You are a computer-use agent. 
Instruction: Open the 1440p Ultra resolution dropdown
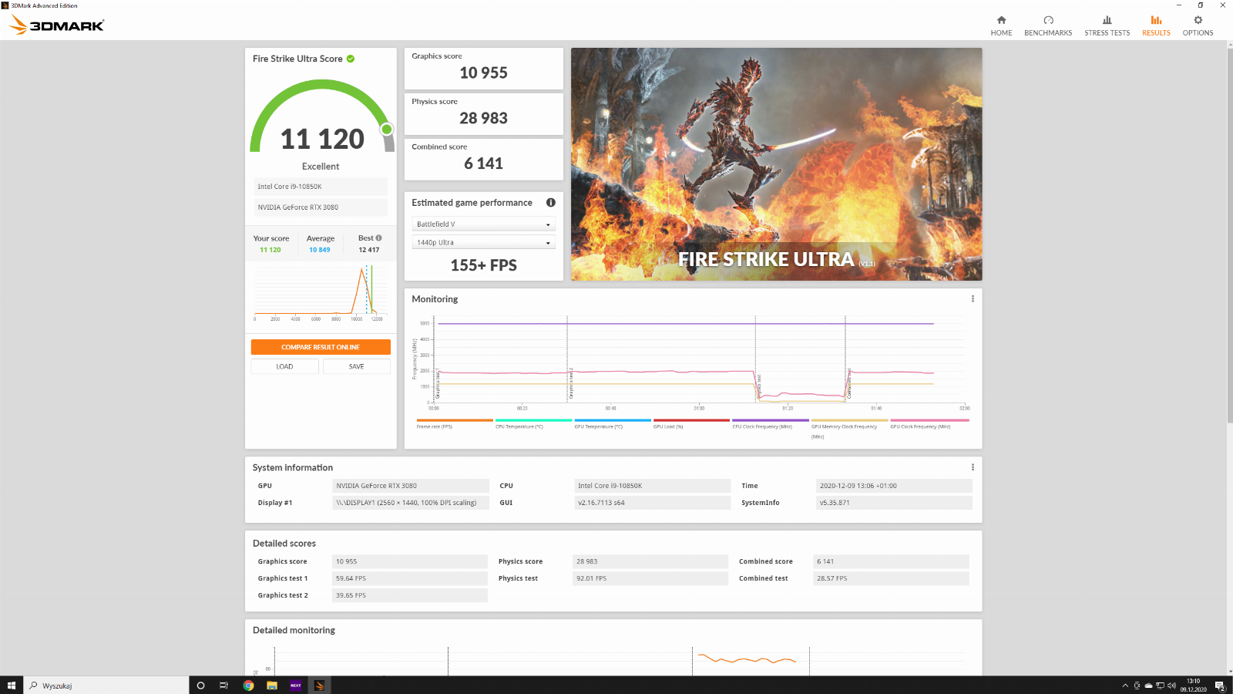click(484, 243)
